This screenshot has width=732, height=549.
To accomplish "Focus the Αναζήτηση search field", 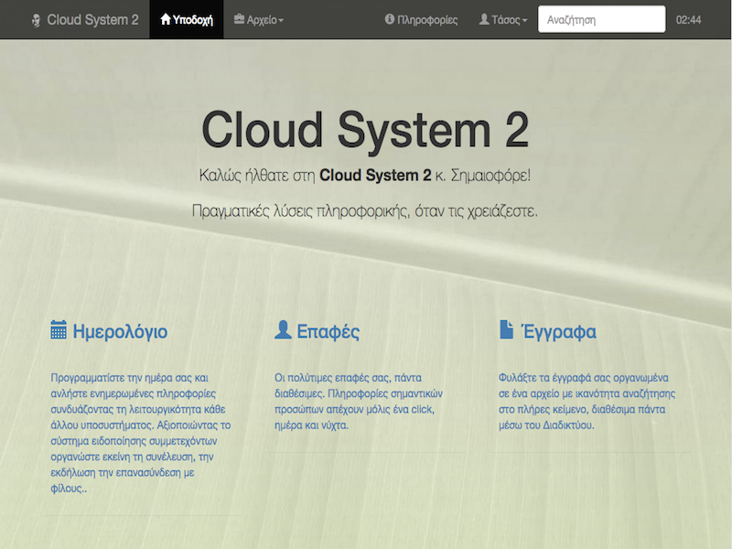I will coord(602,19).
